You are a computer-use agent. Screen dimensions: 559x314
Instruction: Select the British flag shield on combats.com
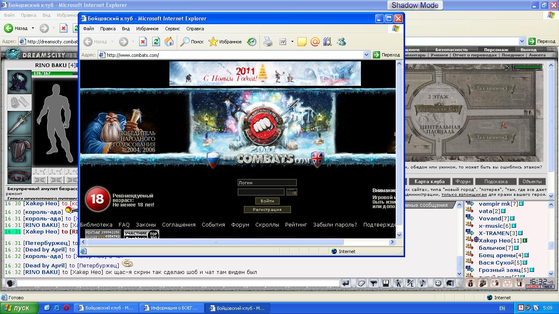[317, 159]
